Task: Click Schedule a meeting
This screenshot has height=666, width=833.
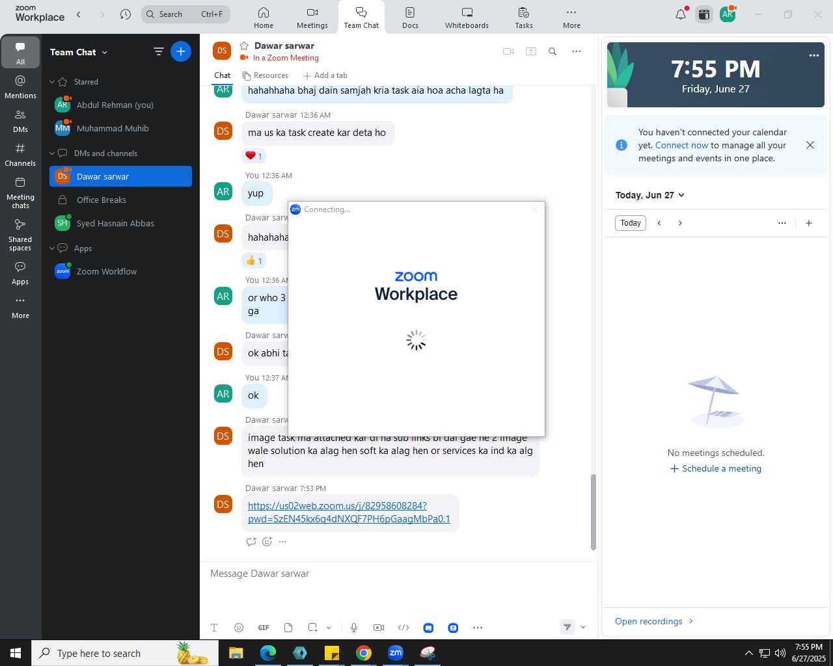Action: click(x=716, y=468)
